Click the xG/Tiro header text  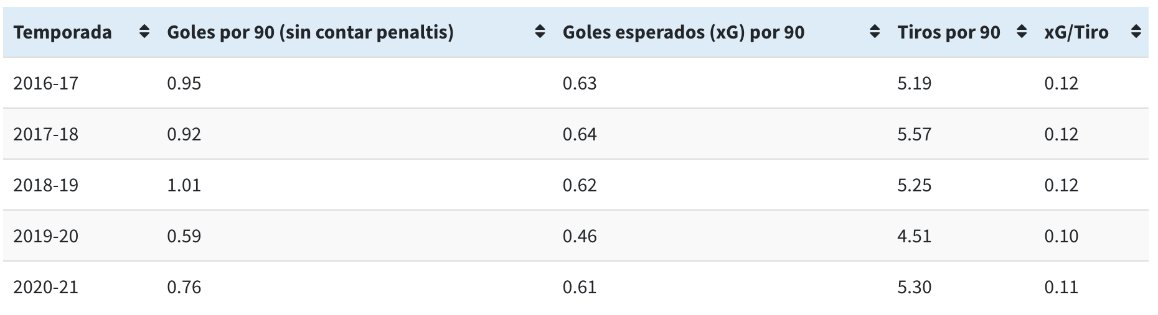pos(1076,32)
